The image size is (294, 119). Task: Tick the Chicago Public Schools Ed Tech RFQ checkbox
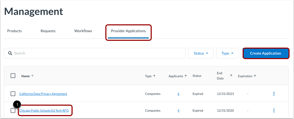point(13,111)
